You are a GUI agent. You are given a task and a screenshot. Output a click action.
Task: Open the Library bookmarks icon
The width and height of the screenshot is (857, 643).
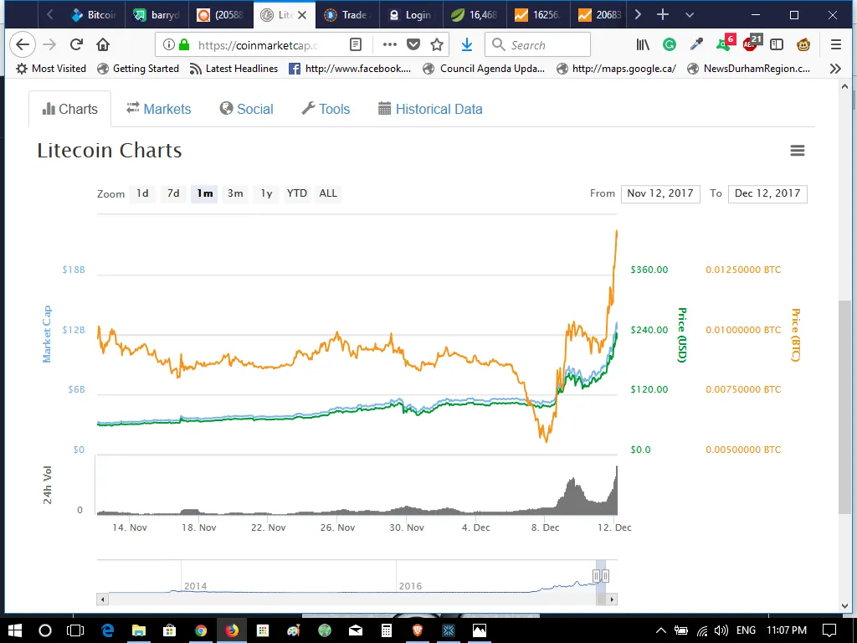coord(643,45)
